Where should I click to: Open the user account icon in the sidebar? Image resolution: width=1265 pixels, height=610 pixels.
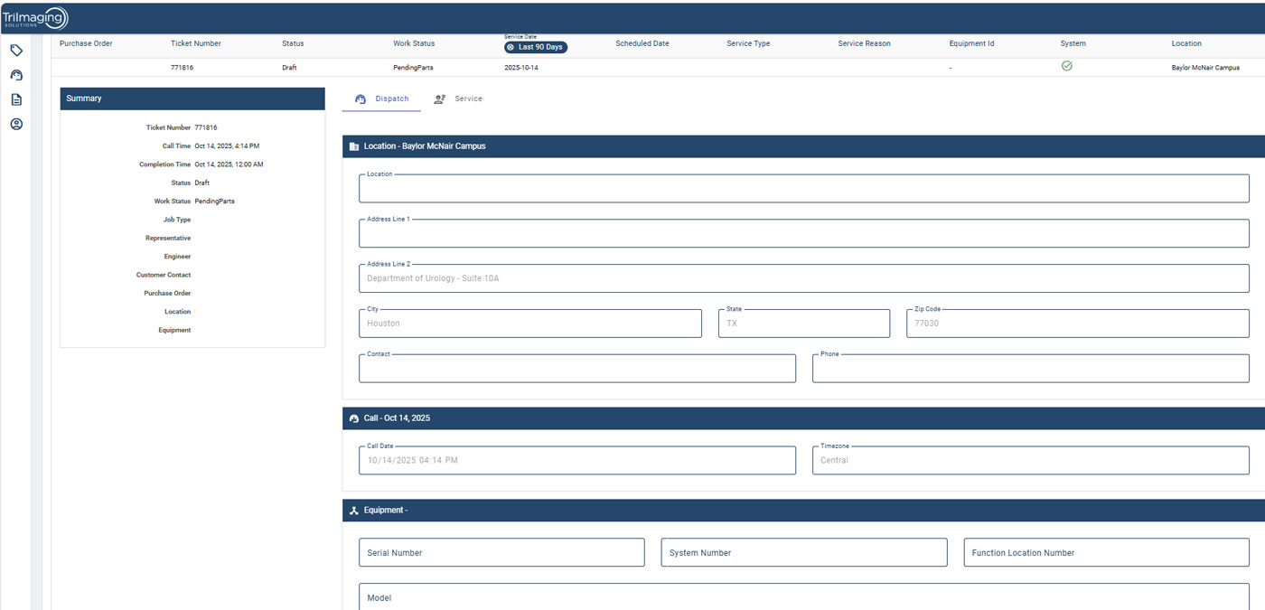coord(16,124)
